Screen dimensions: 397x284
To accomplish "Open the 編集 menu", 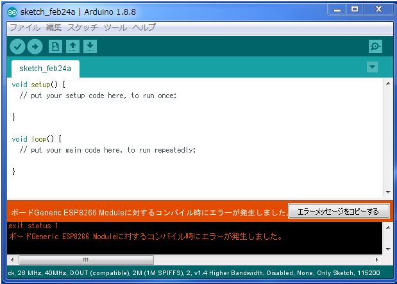I will [54, 28].
